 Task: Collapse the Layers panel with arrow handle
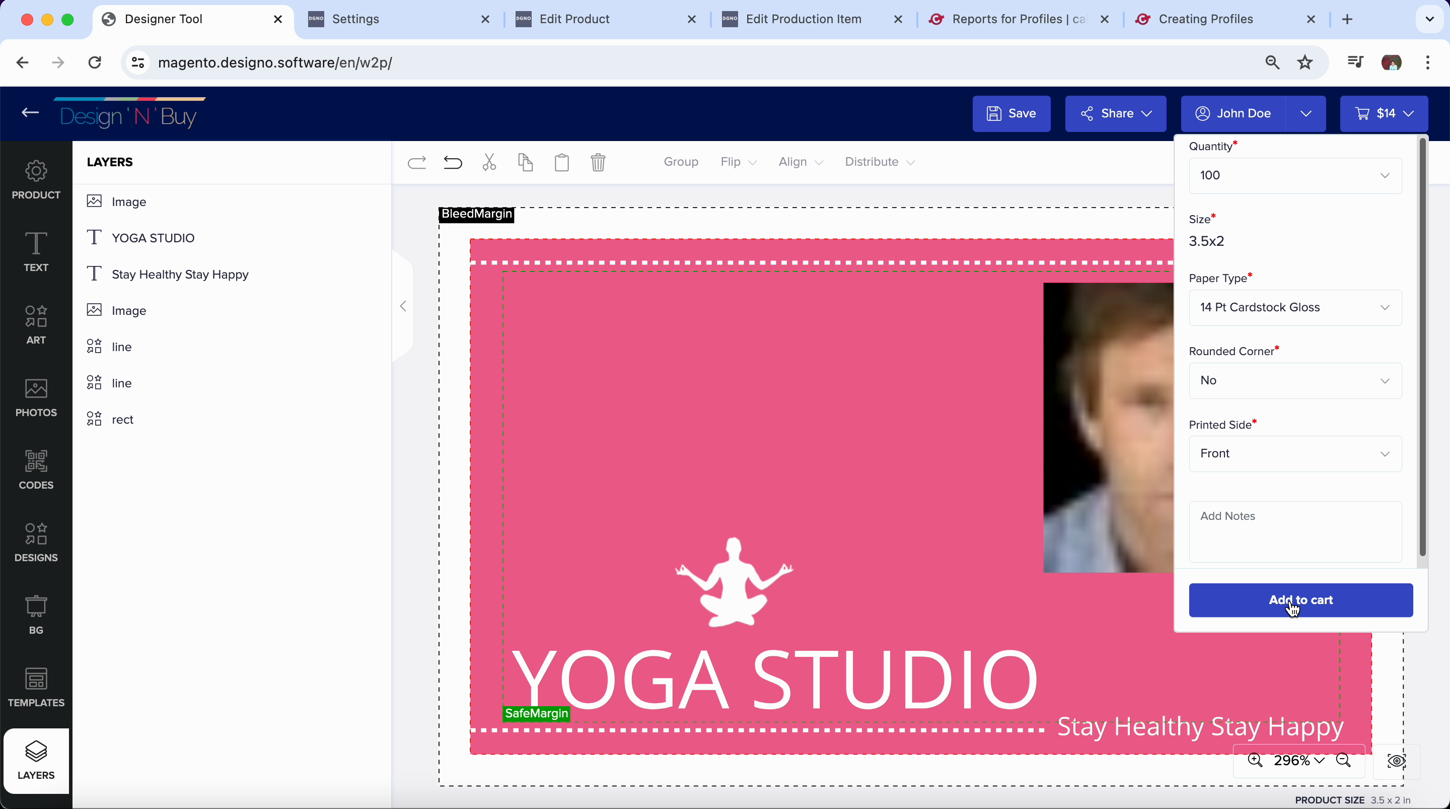[x=403, y=306]
